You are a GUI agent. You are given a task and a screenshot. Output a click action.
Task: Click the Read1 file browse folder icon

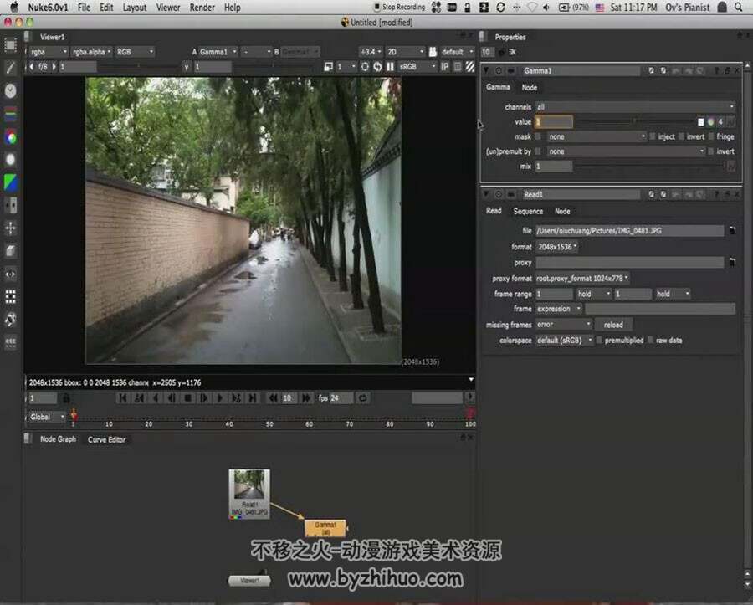click(732, 230)
